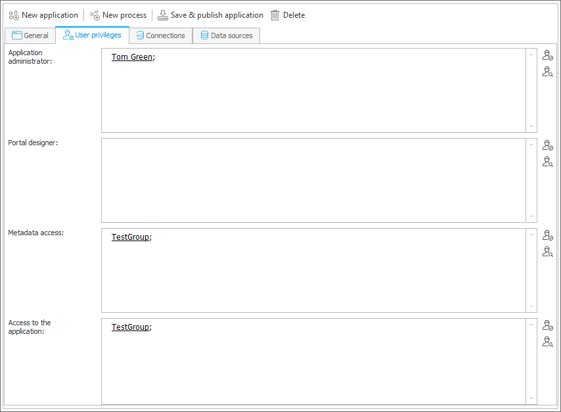This screenshot has height=412, width=561.
Task: Click the down arrow of Metadata access scrollbar
Action: [x=531, y=306]
